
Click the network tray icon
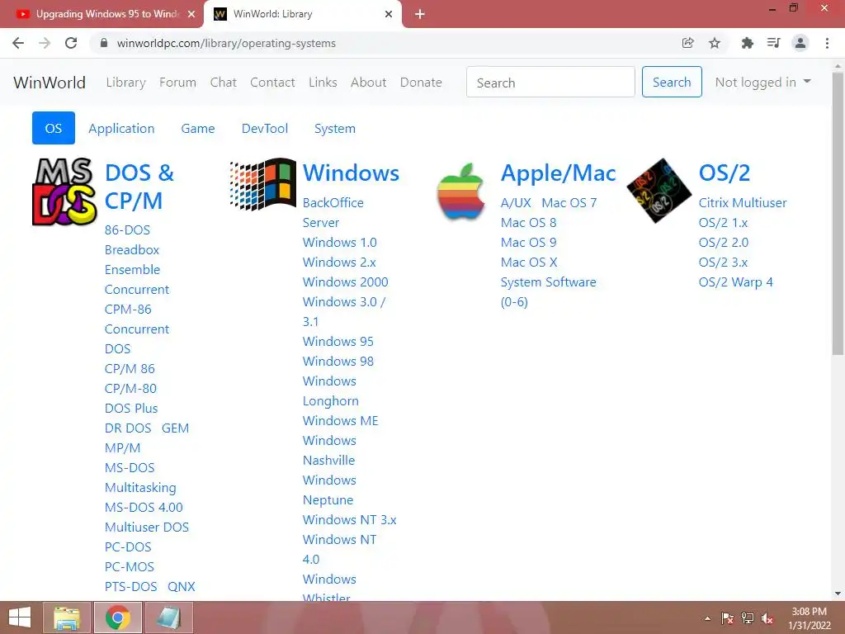[x=748, y=618]
